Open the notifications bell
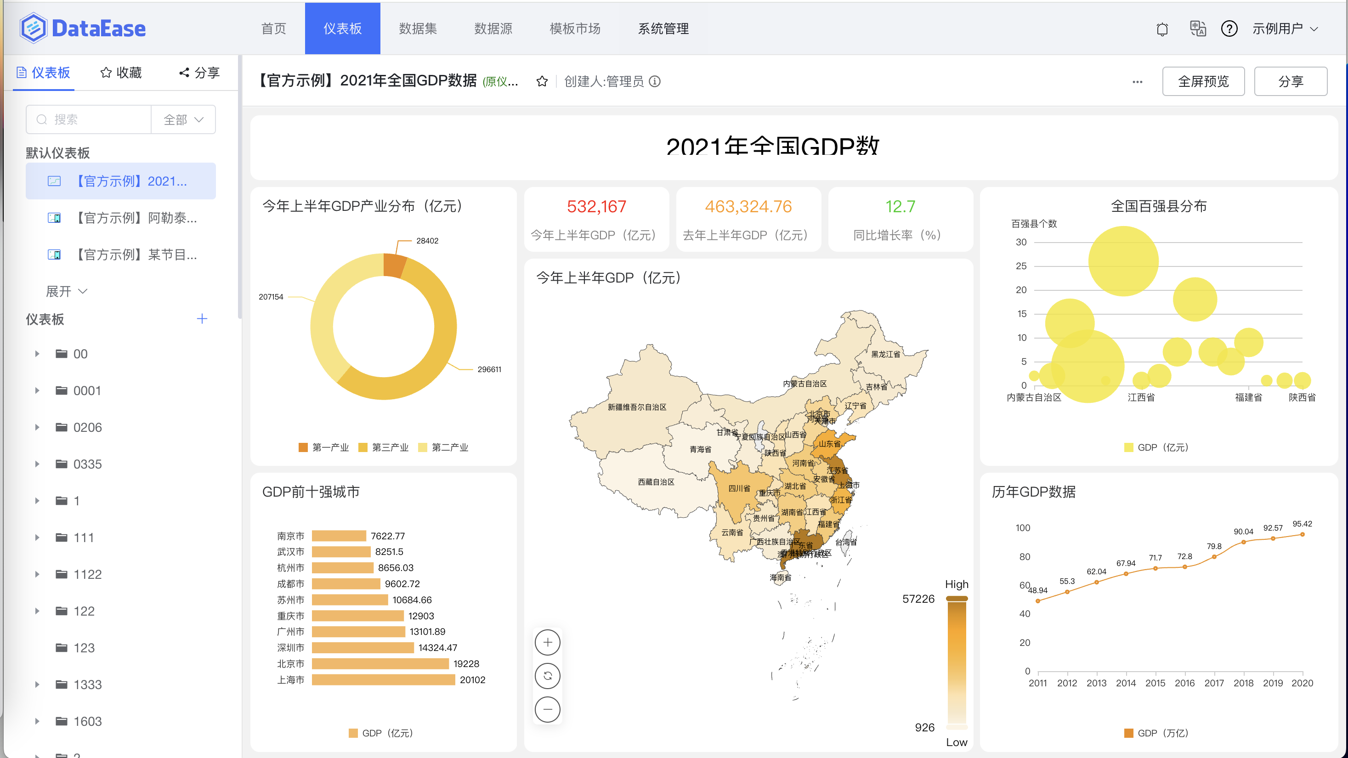 (1162, 29)
